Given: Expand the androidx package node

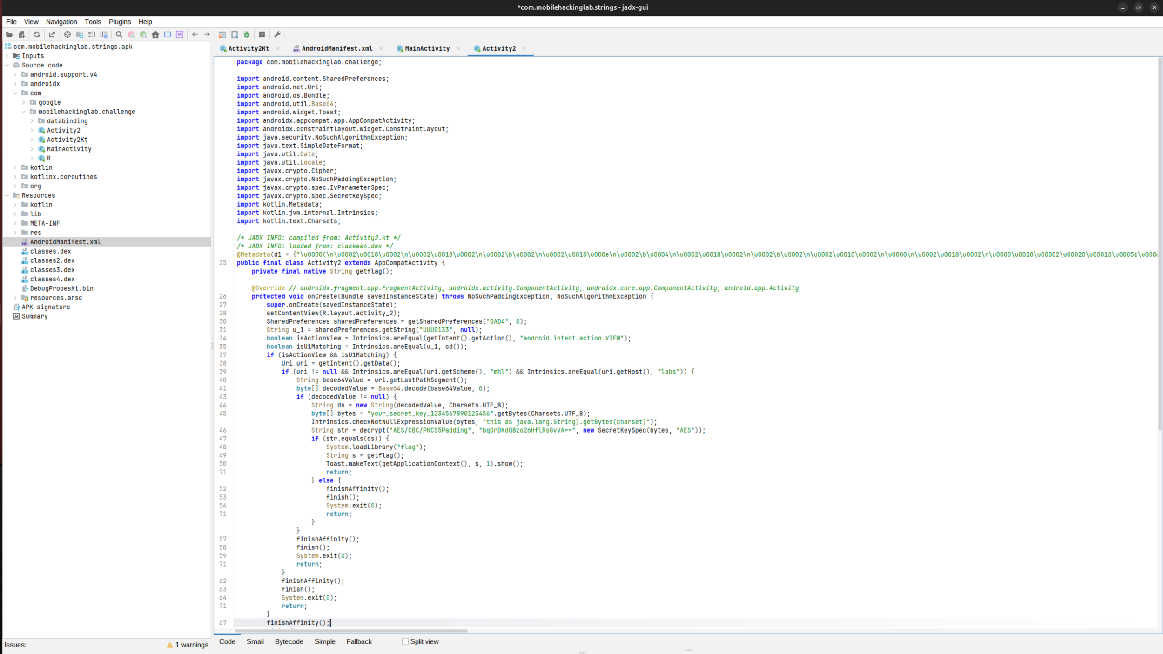Looking at the screenshot, I should (15, 84).
